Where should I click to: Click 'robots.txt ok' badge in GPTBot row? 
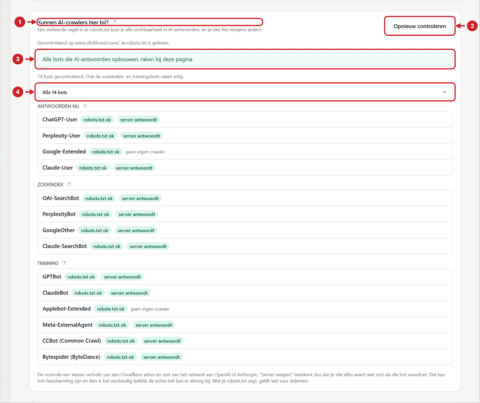tap(81, 277)
